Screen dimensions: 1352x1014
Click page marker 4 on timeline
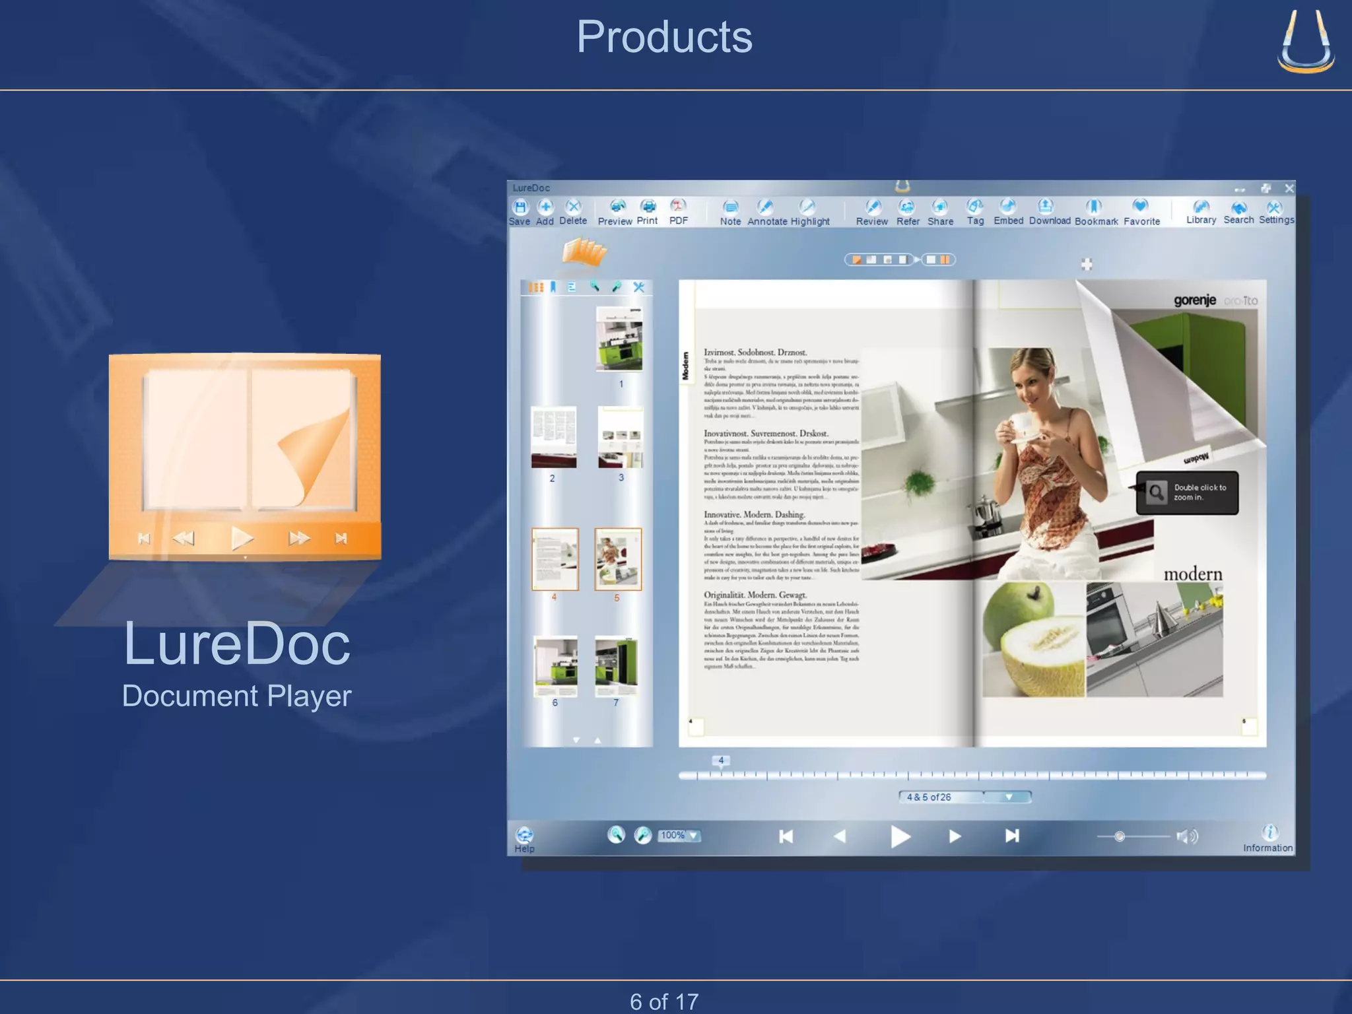pyautogui.click(x=721, y=760)
